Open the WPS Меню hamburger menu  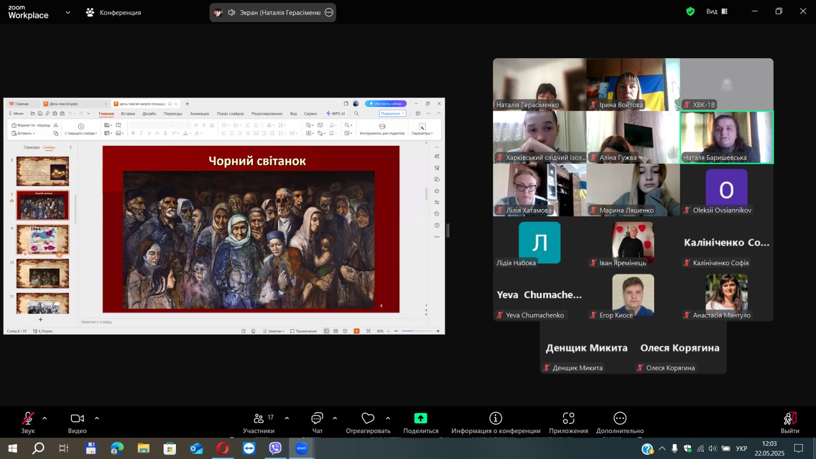point(16,114)
